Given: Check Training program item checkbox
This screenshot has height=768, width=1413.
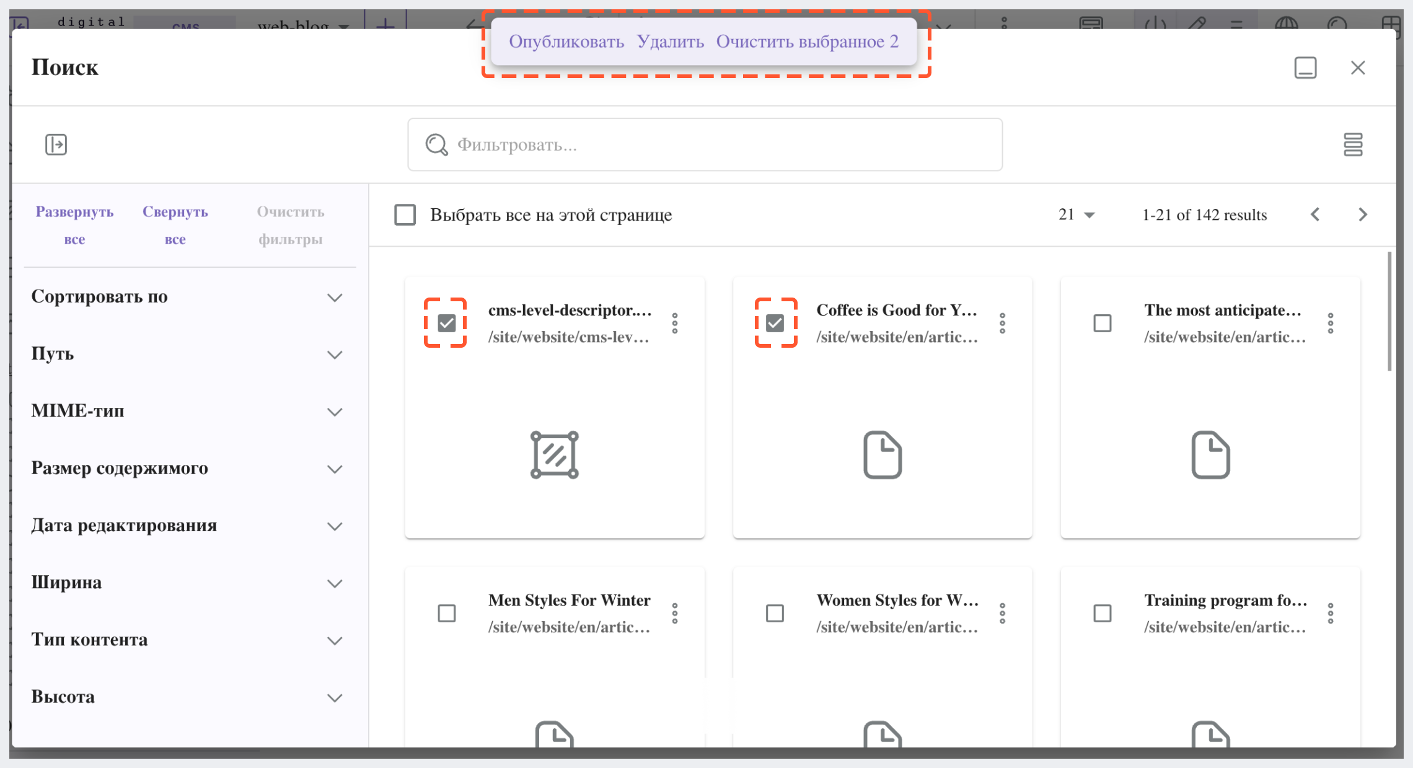Looking at the screenshot, I should 1102,613.
